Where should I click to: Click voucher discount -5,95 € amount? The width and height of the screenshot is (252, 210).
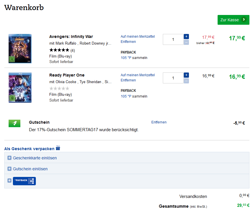tap(239, 123)
